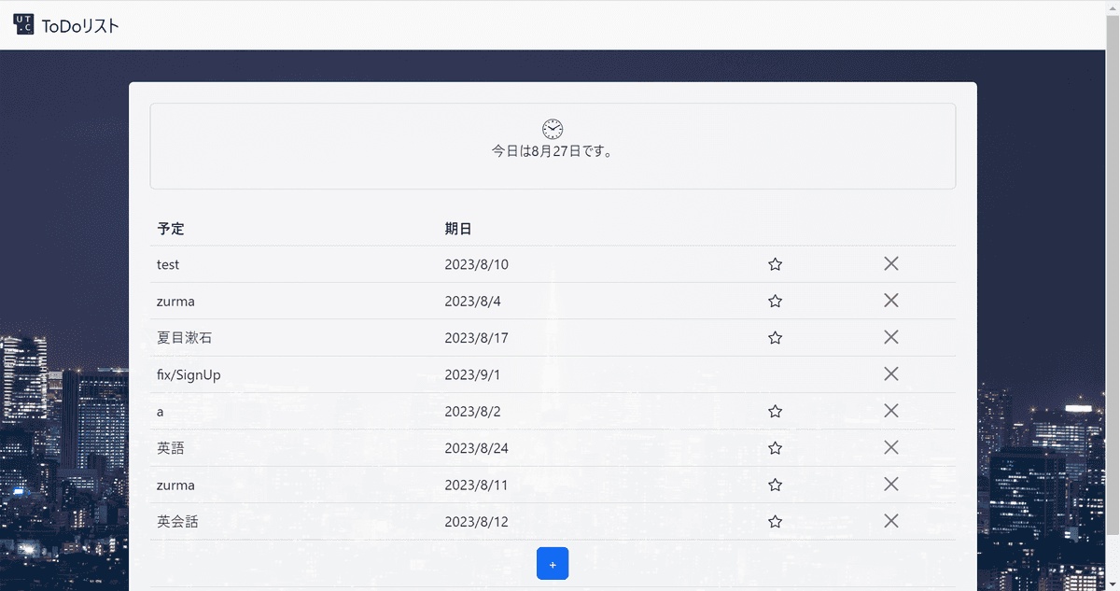The image size is (1120, 591).
Task: Click the UTC logo in the header
Action: (x=22, y=25)
